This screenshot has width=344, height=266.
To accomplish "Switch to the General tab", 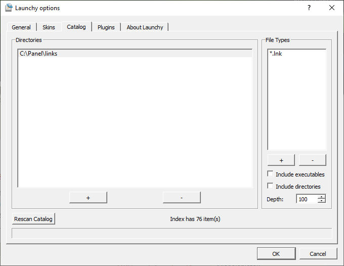I will pos(21,27).
